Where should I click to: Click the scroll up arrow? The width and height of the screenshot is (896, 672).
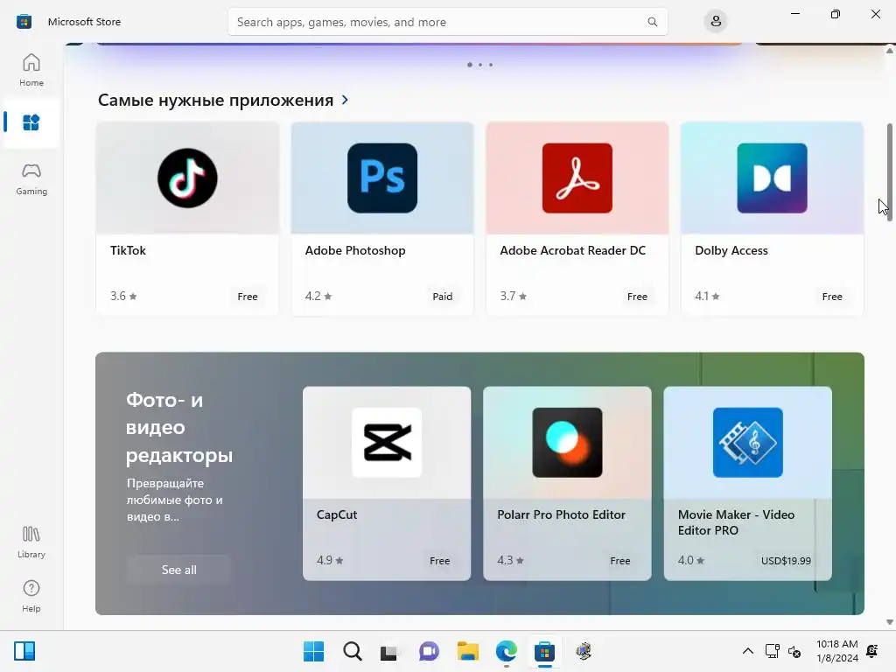click(x=890, y=51)
